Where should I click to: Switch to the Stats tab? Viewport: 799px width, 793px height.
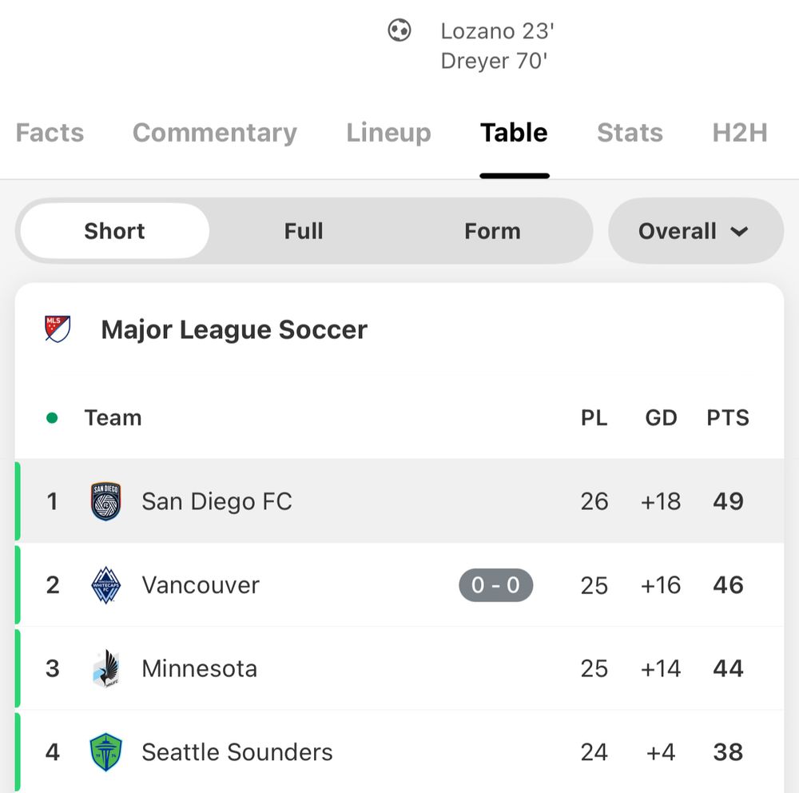pyautogui.click(x=630, y=133)
